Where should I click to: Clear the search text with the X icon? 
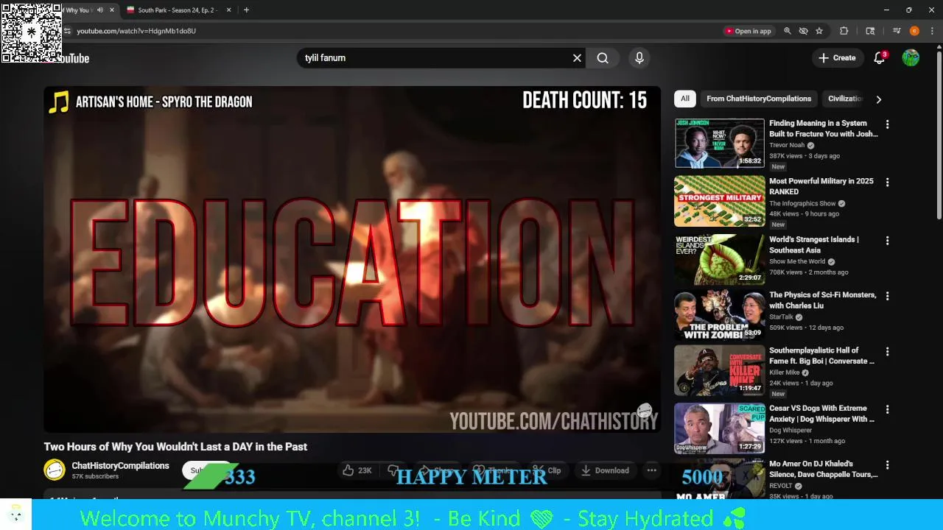click(x=577, y=58)
